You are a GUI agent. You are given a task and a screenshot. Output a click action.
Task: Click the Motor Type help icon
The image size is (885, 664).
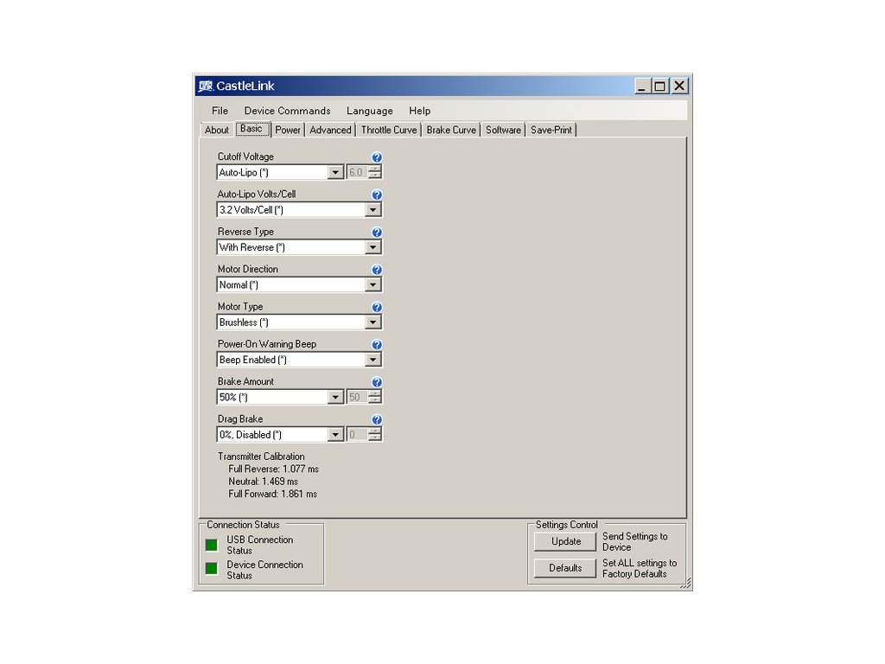377,307
